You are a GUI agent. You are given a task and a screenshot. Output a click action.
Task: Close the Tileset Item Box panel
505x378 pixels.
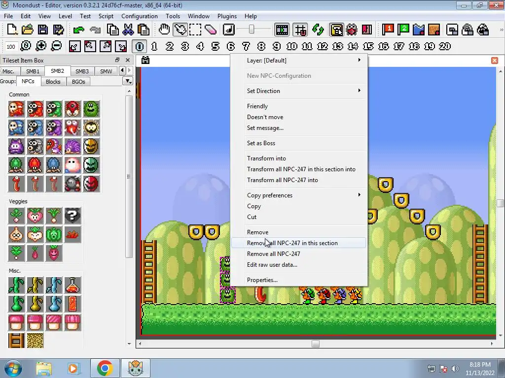tap(128, 60)
